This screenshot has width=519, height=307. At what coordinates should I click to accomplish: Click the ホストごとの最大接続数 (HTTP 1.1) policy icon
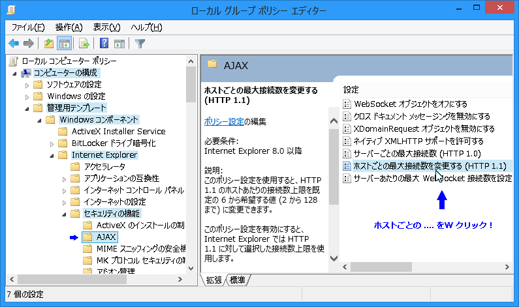click(x=347, y=166)
